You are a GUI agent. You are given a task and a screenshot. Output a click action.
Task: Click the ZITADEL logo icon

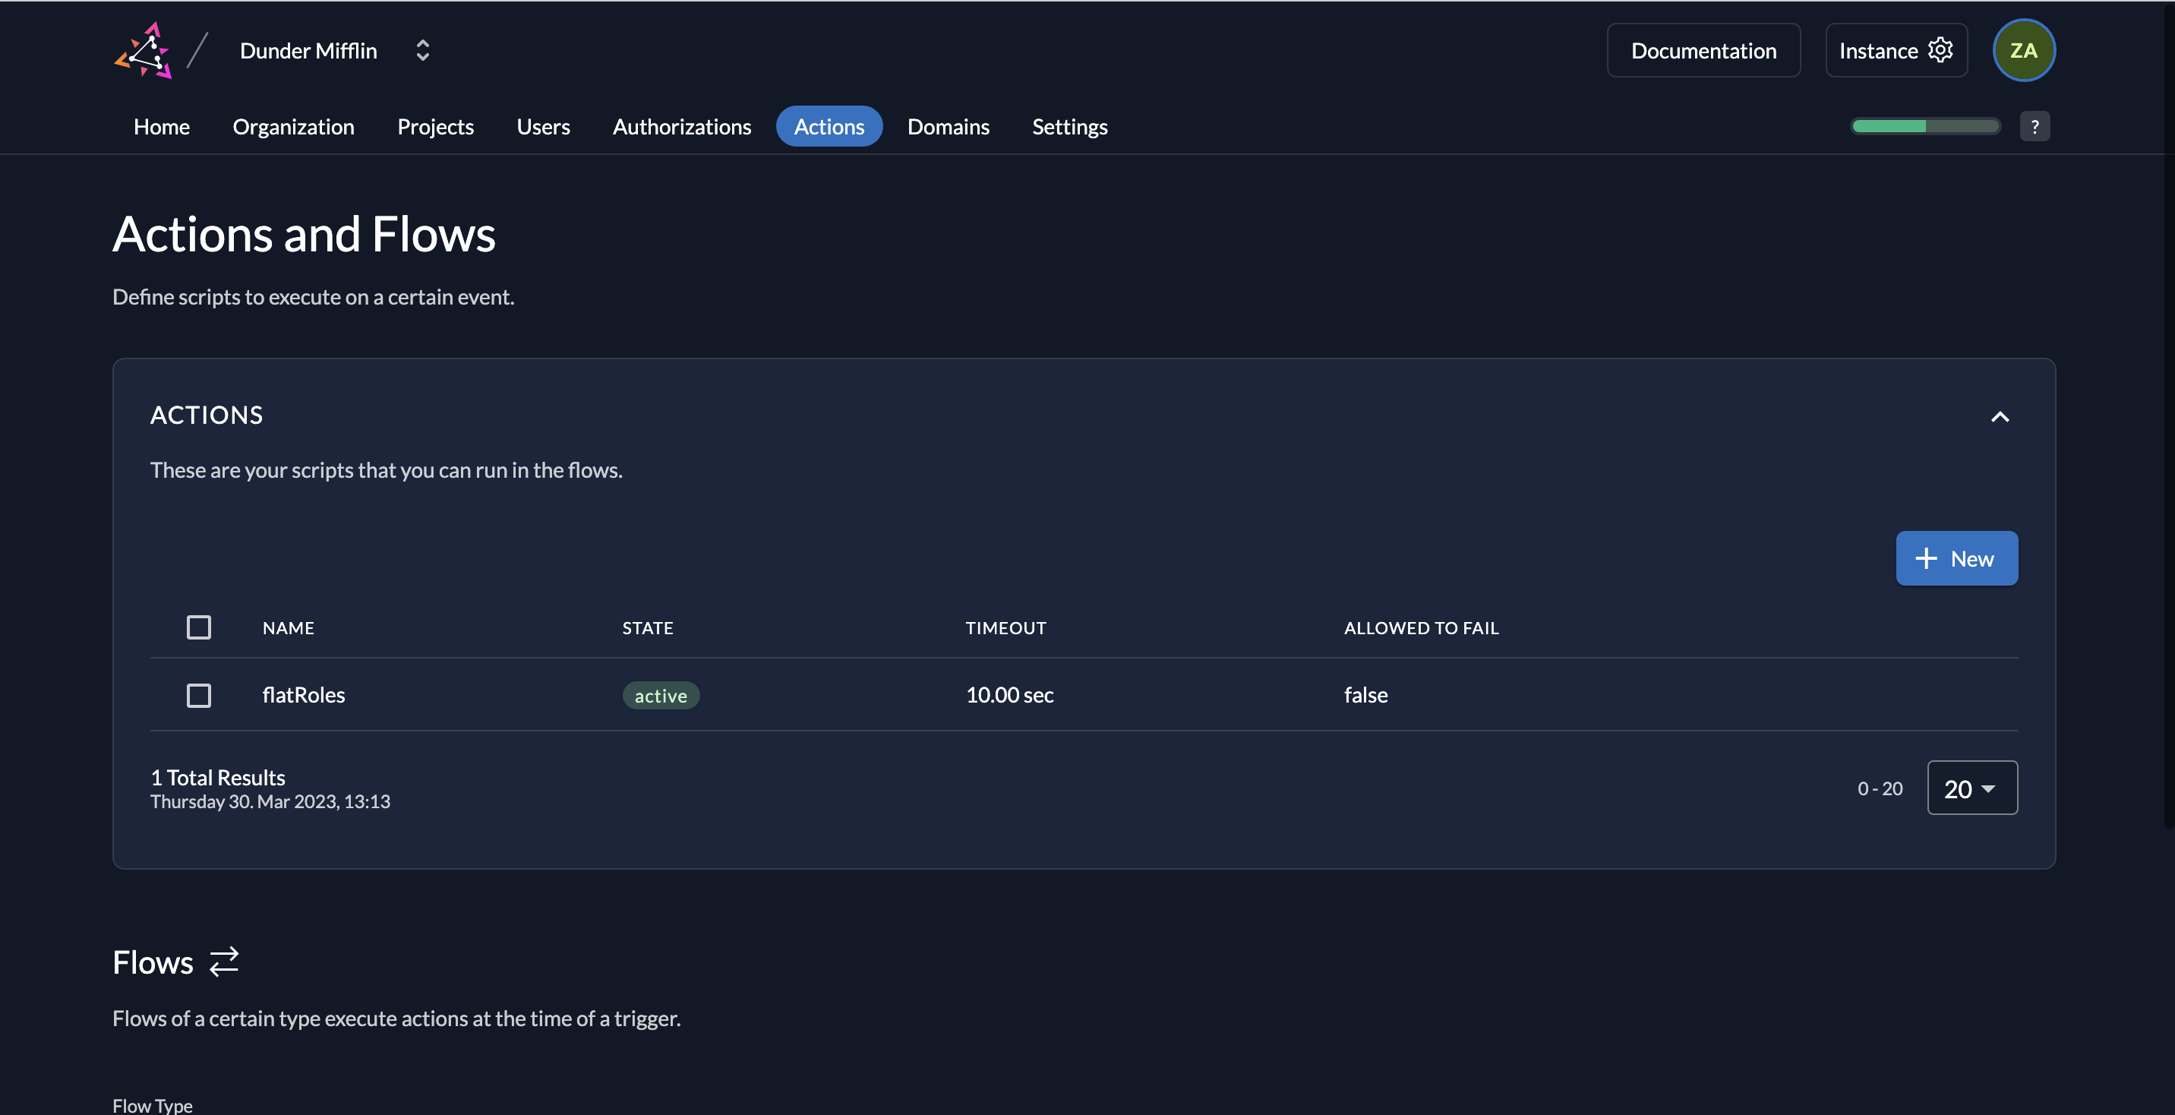pyautogui.click(x=144, y=51)
